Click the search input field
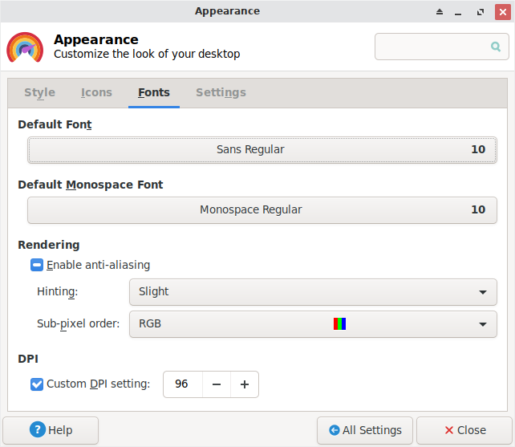The width and height of the screenshot is (515, 447). pyautogui.click(x=442, y=47)
